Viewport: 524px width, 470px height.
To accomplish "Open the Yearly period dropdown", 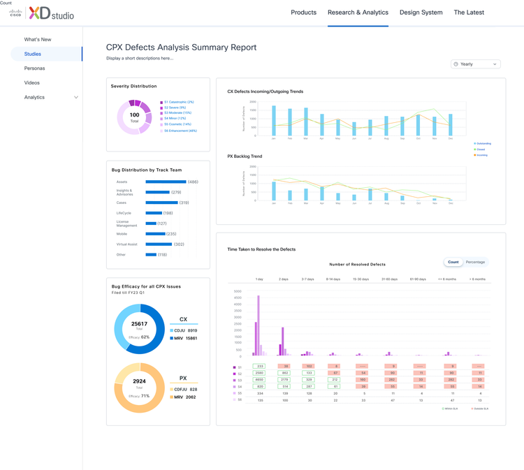I will click(476, 64).
